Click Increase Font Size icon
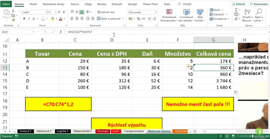Screen dimensions: 270x139 click(59, 12)
